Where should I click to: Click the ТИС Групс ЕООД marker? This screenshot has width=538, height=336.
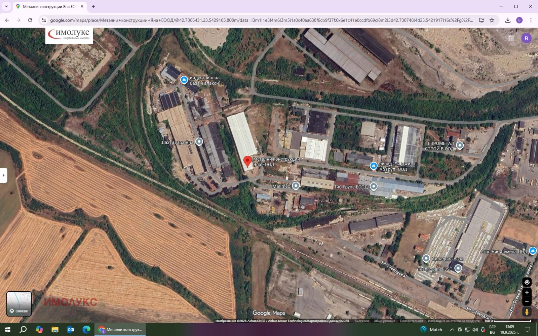pyautogui.click(x=374, y=186)
